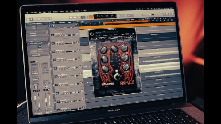Click Paste in the plugin header

coord(116,35)
